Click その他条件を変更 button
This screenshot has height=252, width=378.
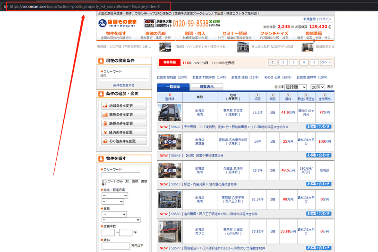click(x=124, y=141)
